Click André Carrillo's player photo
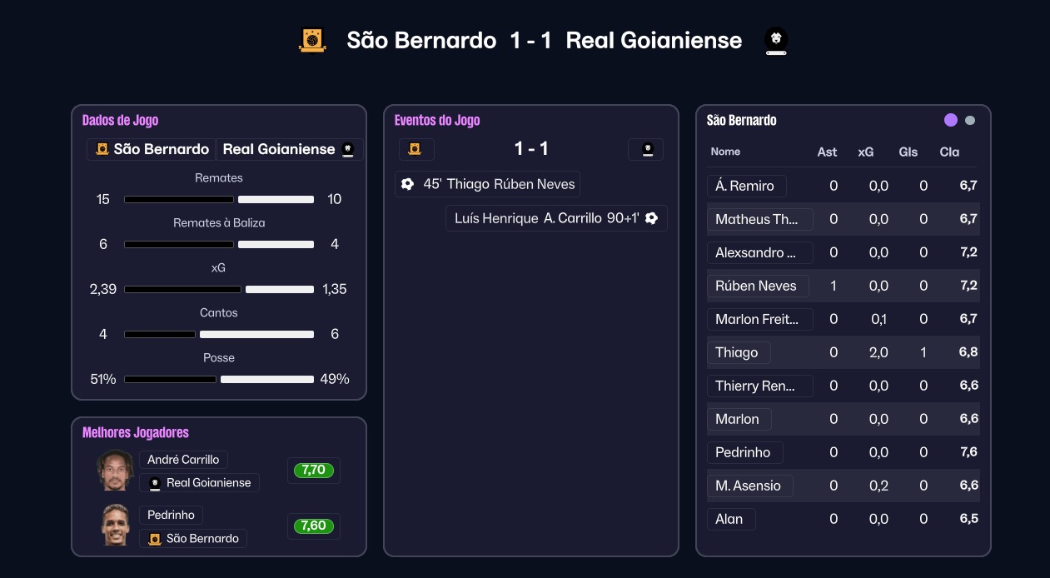 click(115, 471)
